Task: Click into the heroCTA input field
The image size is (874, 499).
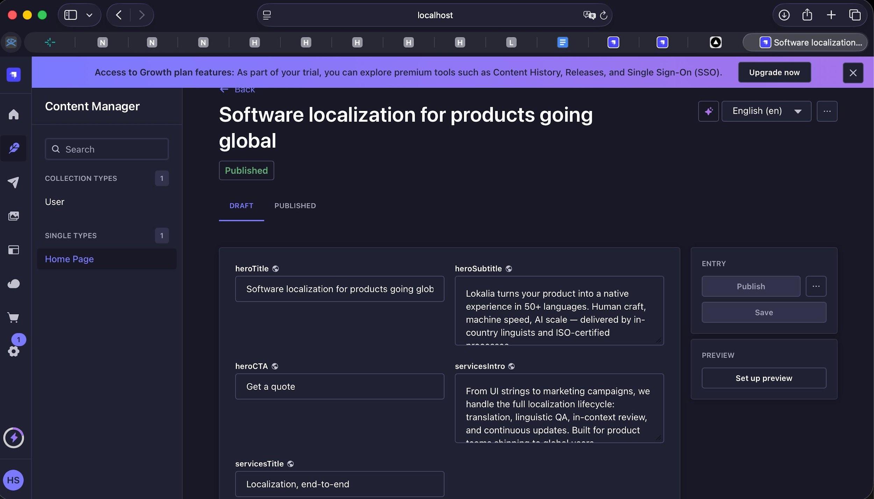Action: (339, 386)
